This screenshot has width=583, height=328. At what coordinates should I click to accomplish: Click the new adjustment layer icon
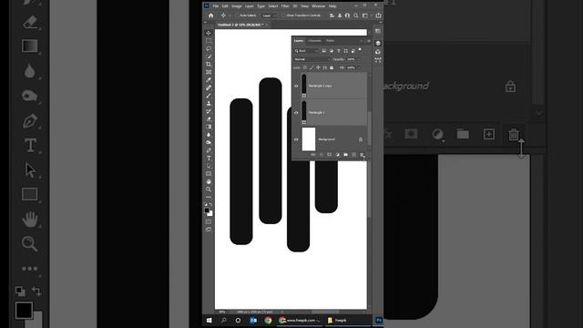[x=338, y=155]
